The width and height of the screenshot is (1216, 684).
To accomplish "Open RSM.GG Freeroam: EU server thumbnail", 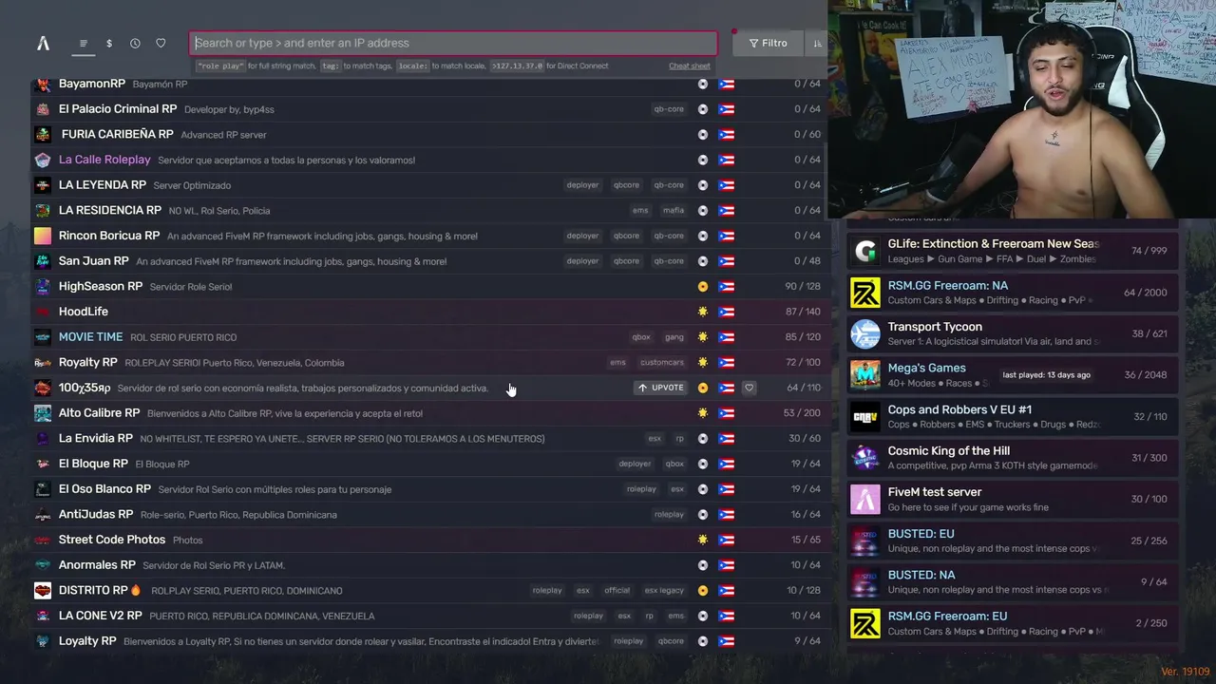I will (865, 623).
